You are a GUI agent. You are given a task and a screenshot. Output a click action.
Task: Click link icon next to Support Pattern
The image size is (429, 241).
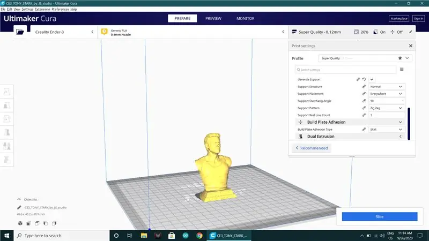point(364,108)
